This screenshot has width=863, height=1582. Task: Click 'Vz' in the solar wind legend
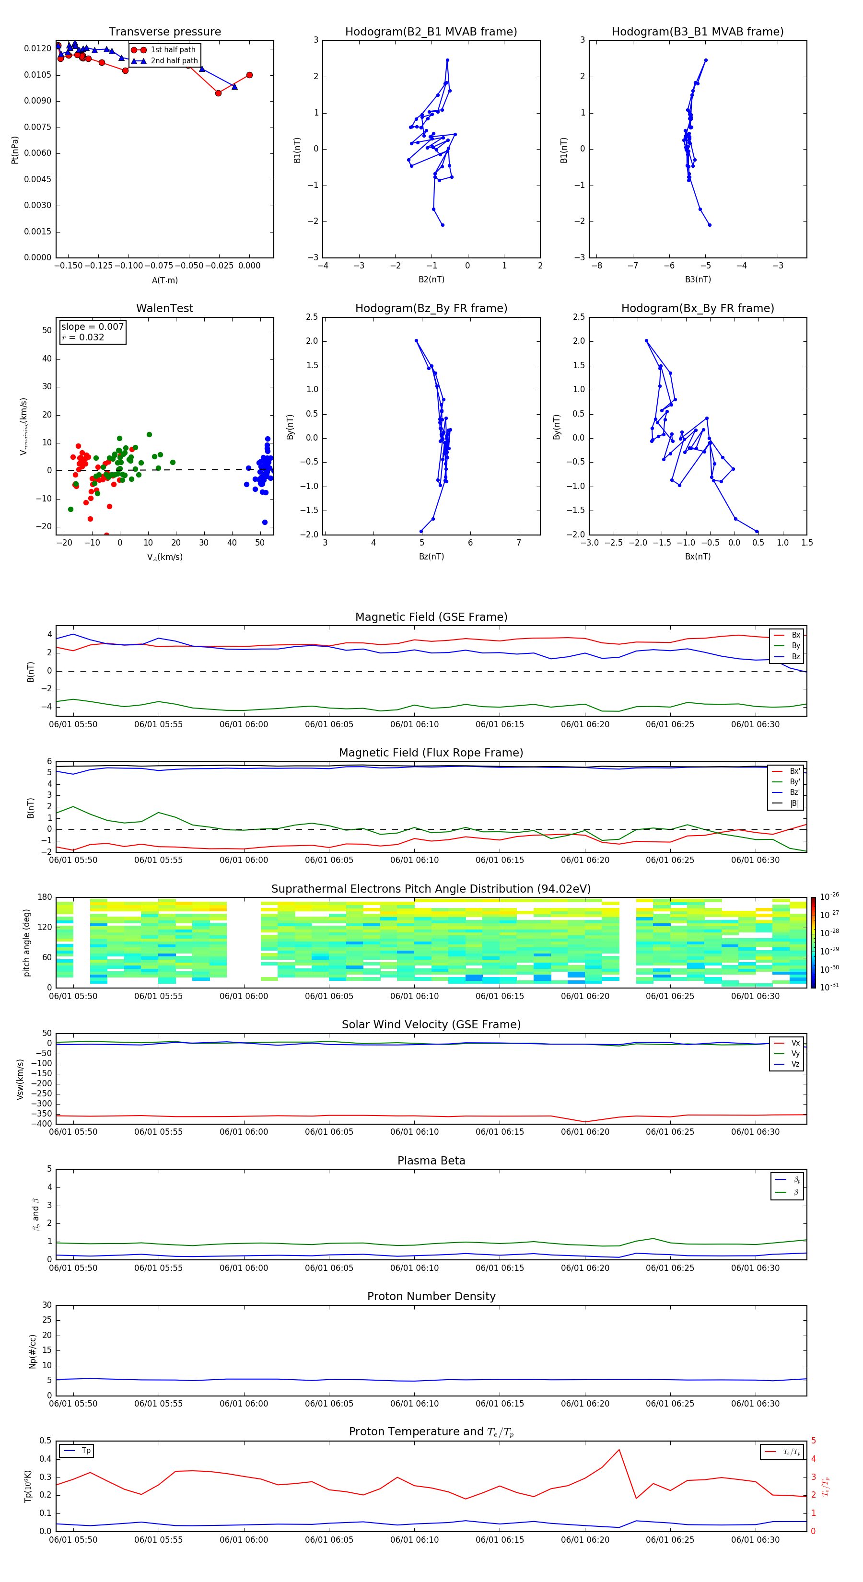pos(787,1064)
